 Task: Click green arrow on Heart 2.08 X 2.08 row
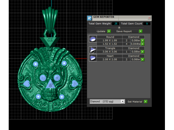pyautogui.click(x=143, y=60)
